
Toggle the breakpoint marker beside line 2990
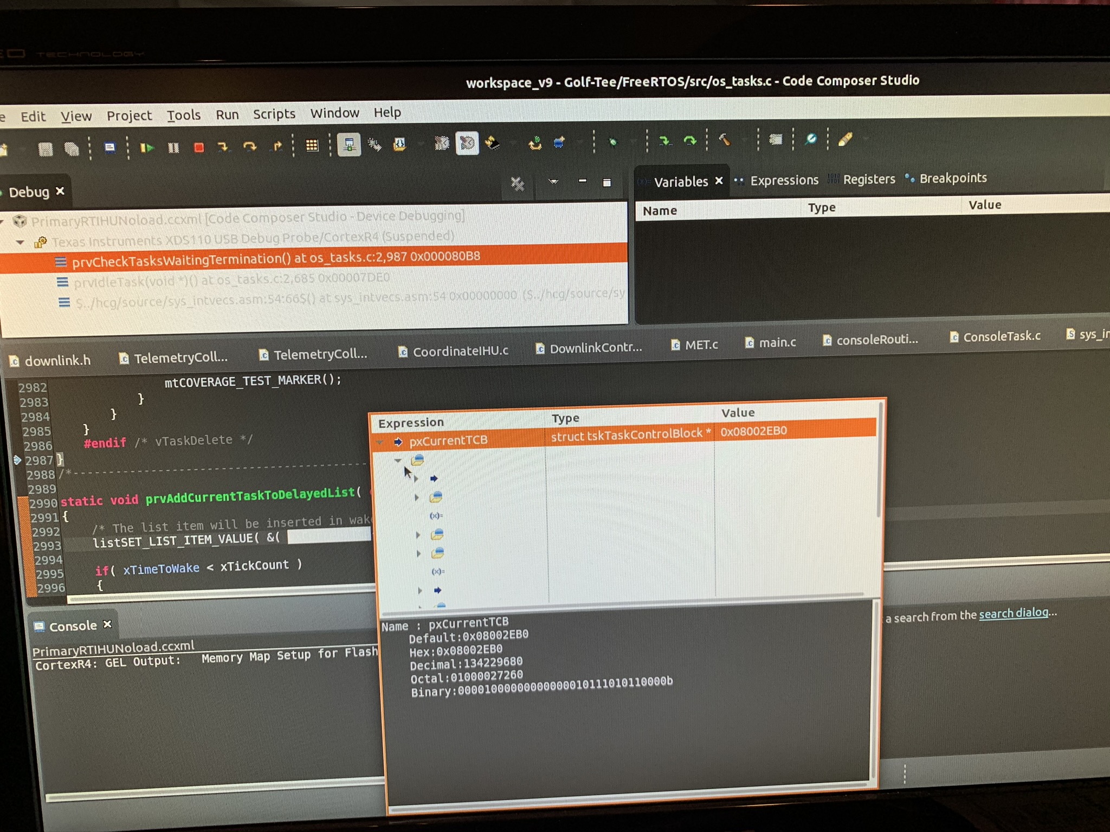point(23,501)
